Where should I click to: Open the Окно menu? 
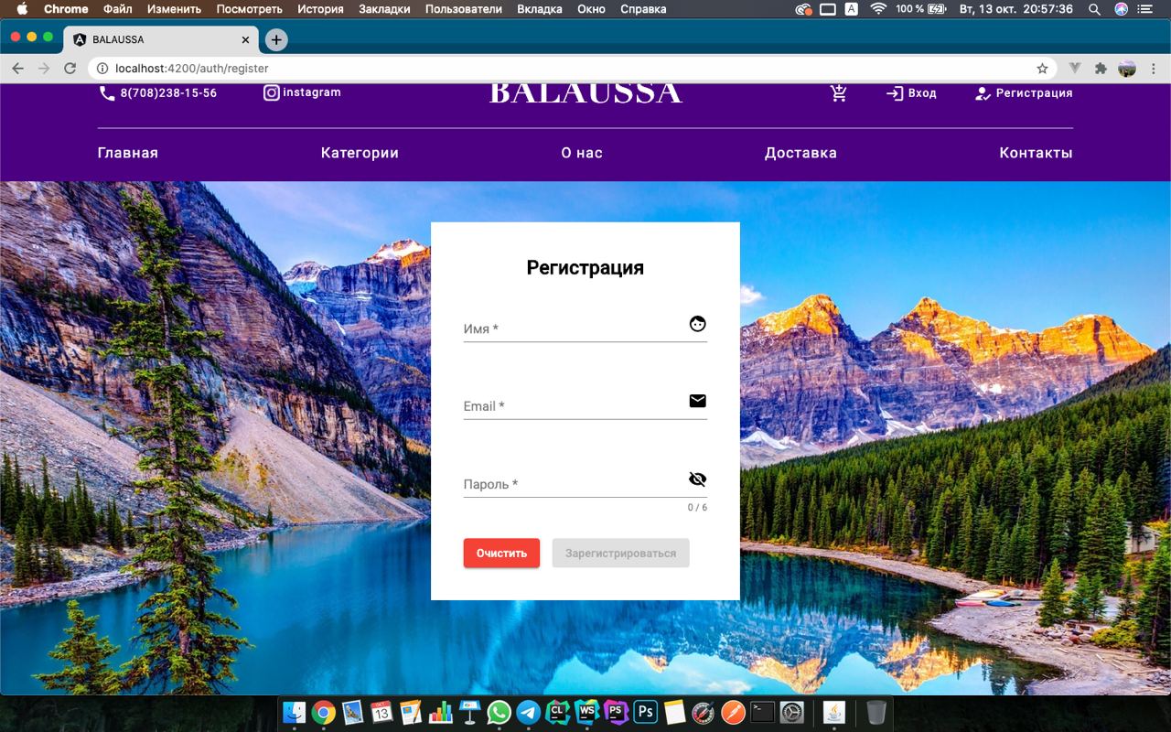591,9
